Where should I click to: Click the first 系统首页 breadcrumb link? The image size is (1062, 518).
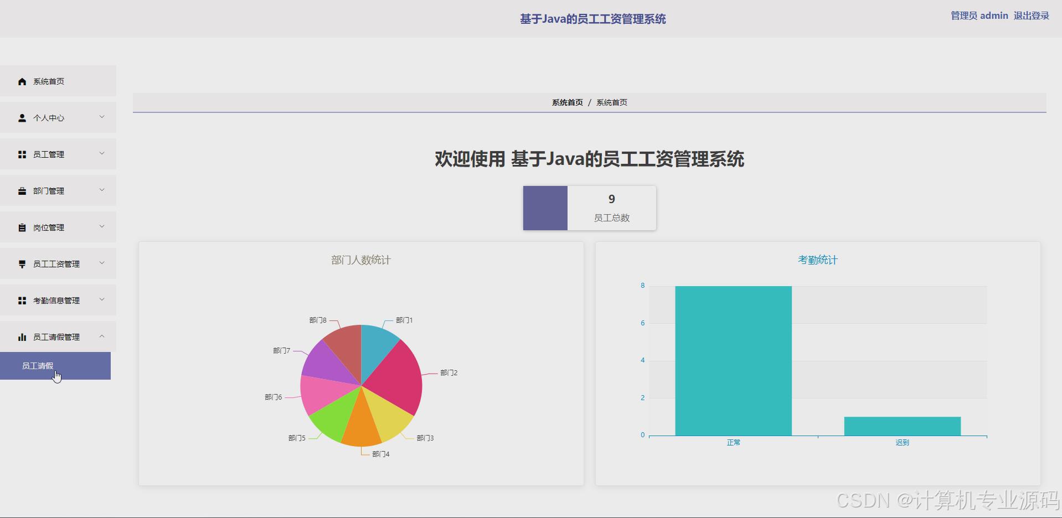568,102
